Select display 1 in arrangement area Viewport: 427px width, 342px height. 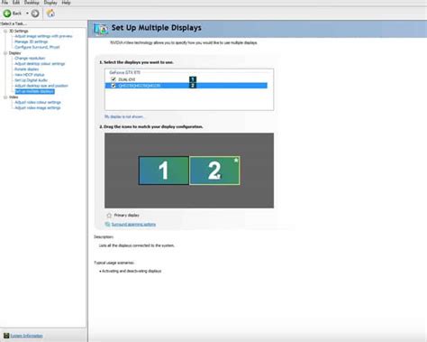pos(164,171)
